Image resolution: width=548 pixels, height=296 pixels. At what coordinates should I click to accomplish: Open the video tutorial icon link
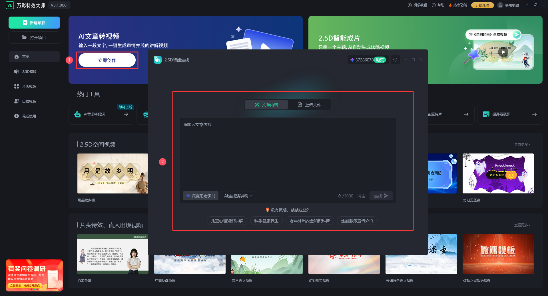410,5
